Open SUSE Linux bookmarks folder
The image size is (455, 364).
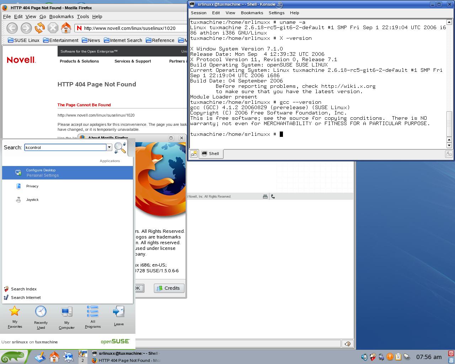coord(23,40)
